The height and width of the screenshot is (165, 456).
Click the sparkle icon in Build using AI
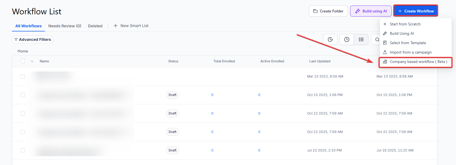coord(358,11)
